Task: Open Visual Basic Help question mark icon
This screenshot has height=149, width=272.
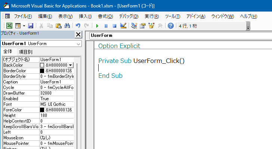Action: (171, 26)
